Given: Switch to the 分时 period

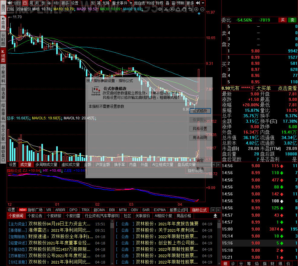Looking at the screenshot, I should pyautogui.click(x=17, y=3).
